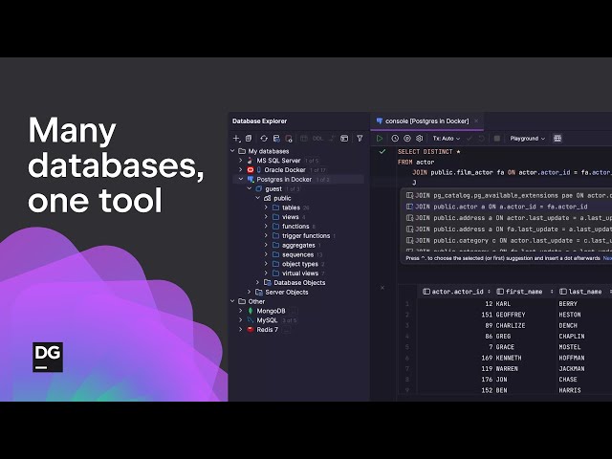Select Database Objects tree item
612x459 pixels.
[299, 283]
